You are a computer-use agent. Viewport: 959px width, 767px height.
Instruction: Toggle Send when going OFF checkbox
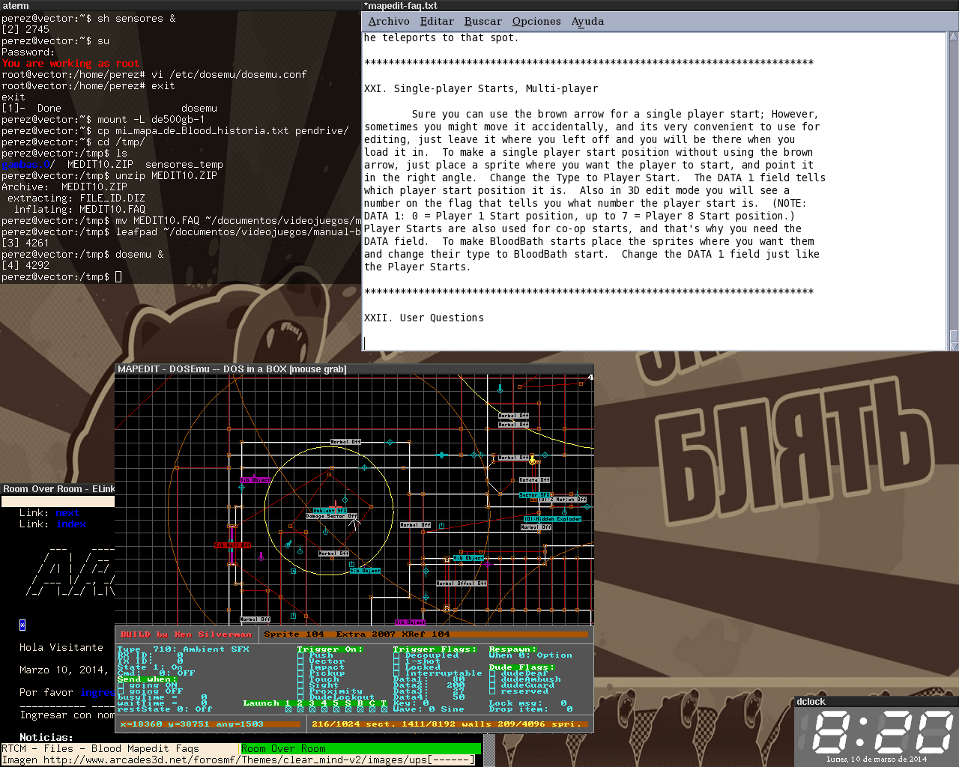click(x=121, y=691)
